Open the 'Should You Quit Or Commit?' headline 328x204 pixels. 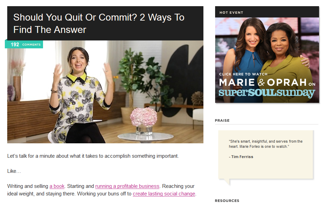[x=99, y=23]
